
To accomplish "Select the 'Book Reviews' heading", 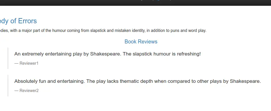I will pos(141,42).
